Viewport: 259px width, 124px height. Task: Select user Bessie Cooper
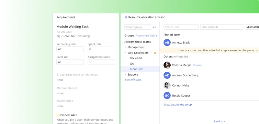click(181, 96)
